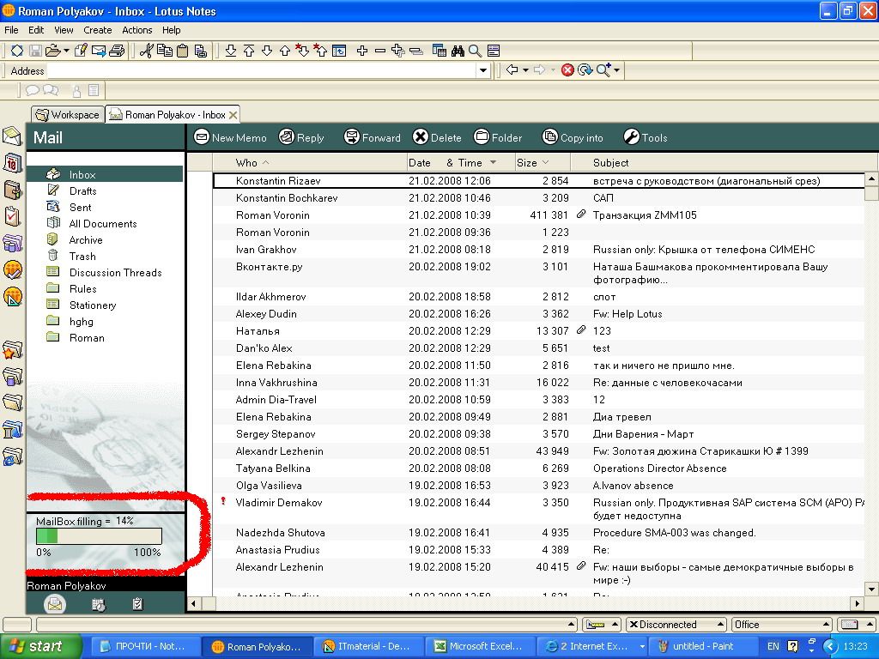Image resolution: width=879 pixels, height=659 pixels.
Task: Click the Print icon in the toolbar
Action: 118,51
